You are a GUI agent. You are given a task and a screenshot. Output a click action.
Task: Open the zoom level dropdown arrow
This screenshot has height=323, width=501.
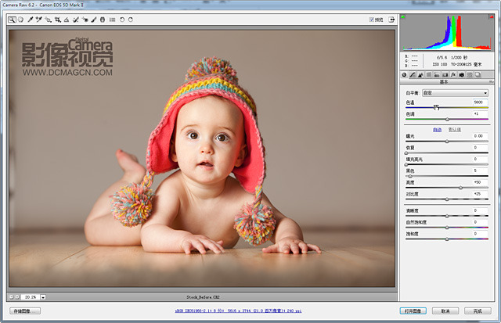(43, 297)
